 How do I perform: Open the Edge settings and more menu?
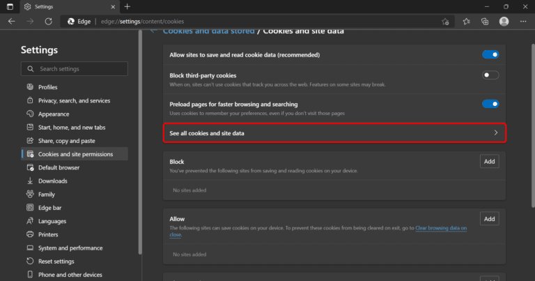522,22
